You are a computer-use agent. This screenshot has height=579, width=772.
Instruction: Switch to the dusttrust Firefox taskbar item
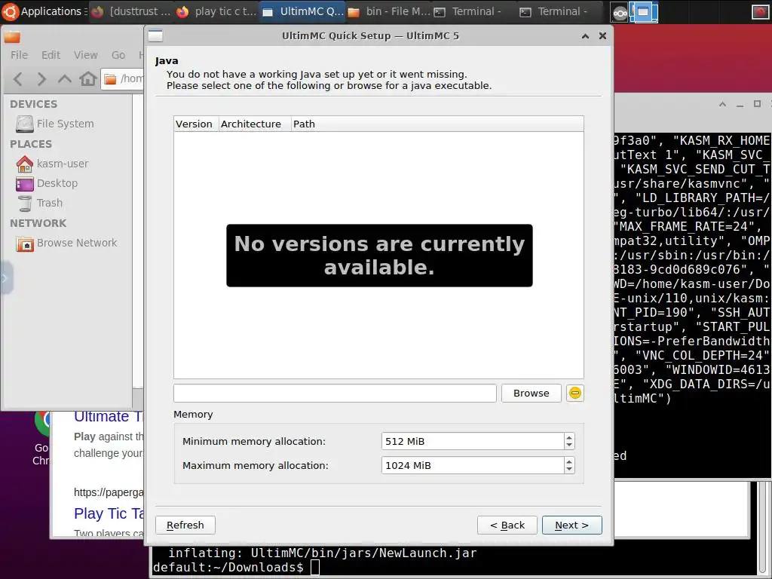tap(132, 11)
